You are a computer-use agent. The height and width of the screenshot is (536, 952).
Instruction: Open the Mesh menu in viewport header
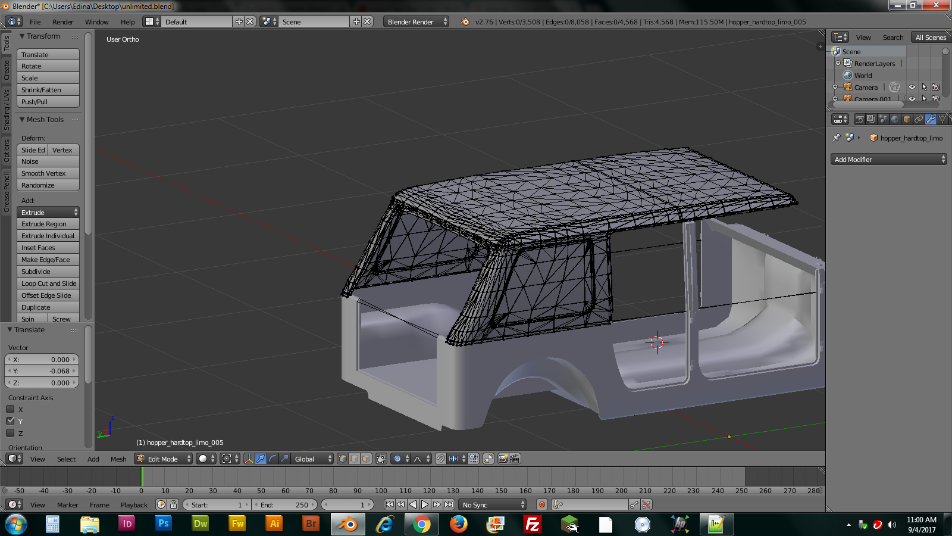pyautogui.click(x=118, y=459)
